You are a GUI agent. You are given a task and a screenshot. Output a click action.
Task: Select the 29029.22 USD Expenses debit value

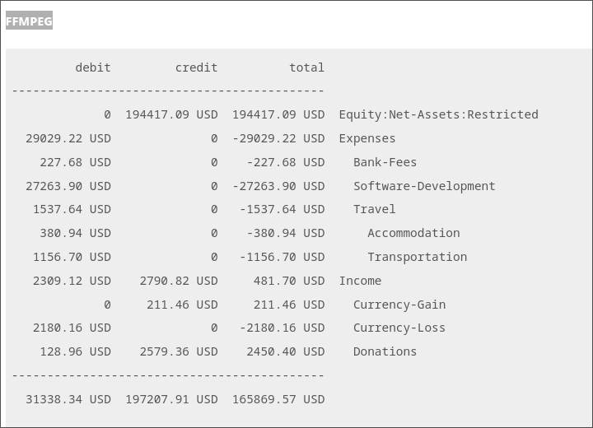coord(68,138)
